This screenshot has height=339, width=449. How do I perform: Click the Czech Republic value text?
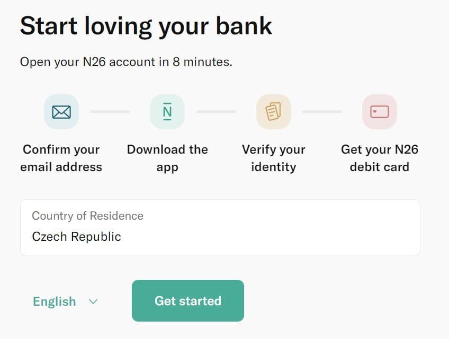pyautogui.click(x=76, y=237)
